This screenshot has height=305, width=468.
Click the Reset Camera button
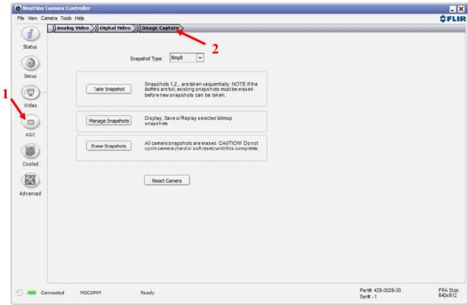167,181
